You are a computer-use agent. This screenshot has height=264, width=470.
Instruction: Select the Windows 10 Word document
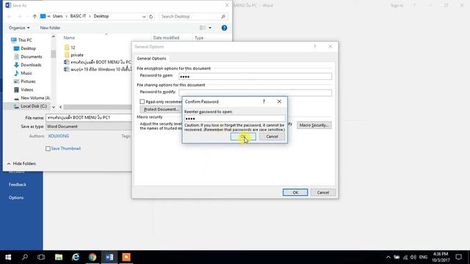98,70
